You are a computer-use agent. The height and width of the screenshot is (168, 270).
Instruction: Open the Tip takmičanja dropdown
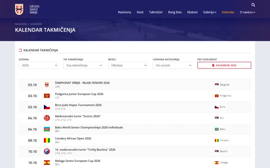pyautogui.click(x=83, y=65)
